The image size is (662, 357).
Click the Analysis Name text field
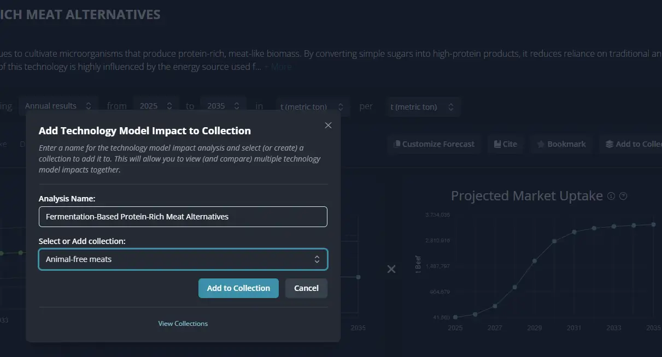pos(183,217)
